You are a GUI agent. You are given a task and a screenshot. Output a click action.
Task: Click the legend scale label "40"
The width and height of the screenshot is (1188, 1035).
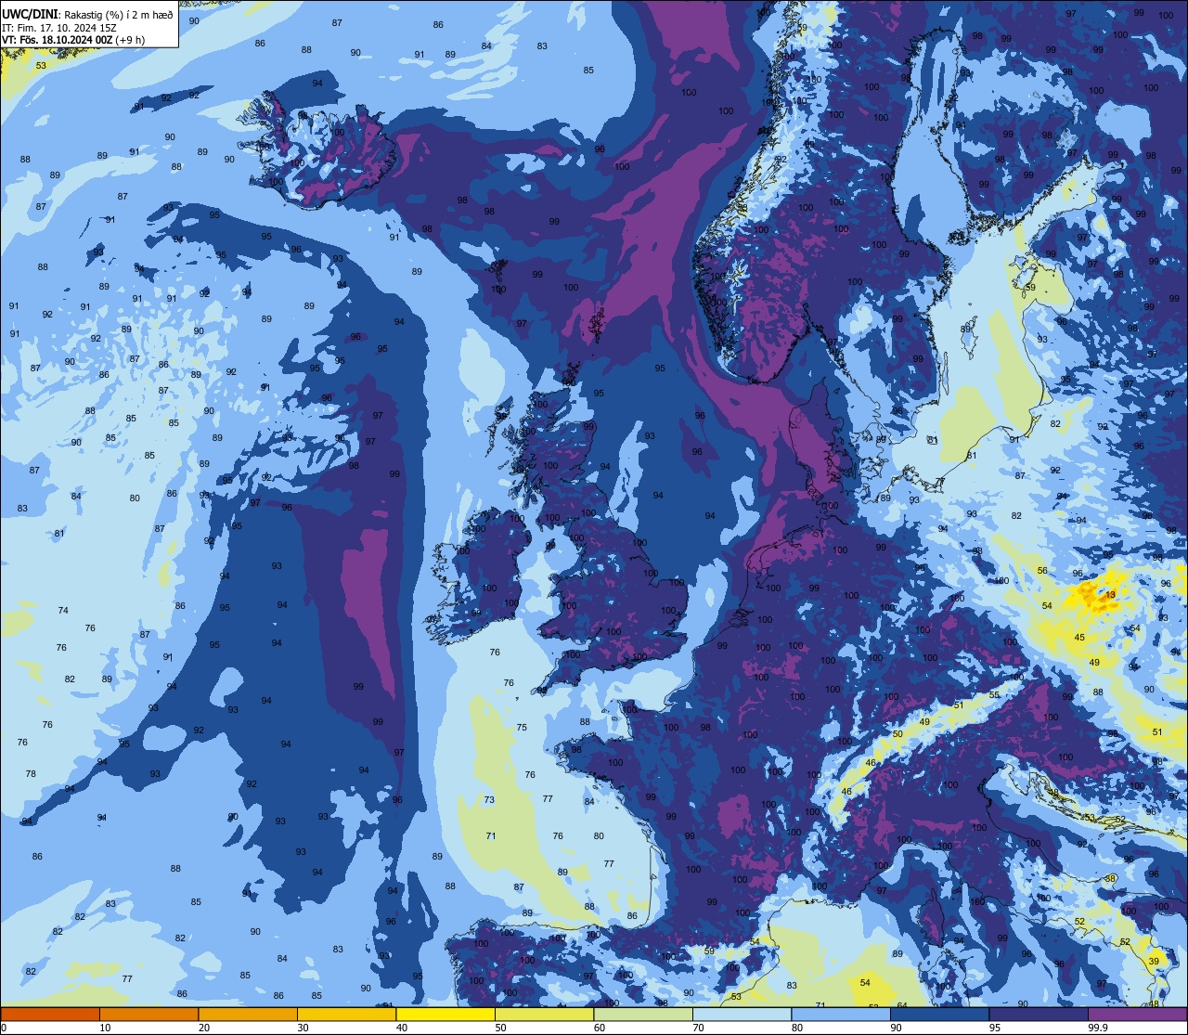(402, 1028)
